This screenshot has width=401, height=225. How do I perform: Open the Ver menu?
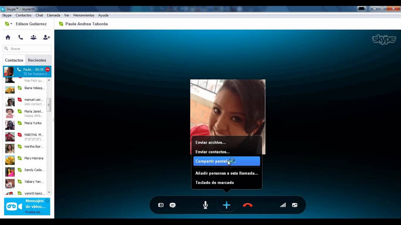point(67,15)
